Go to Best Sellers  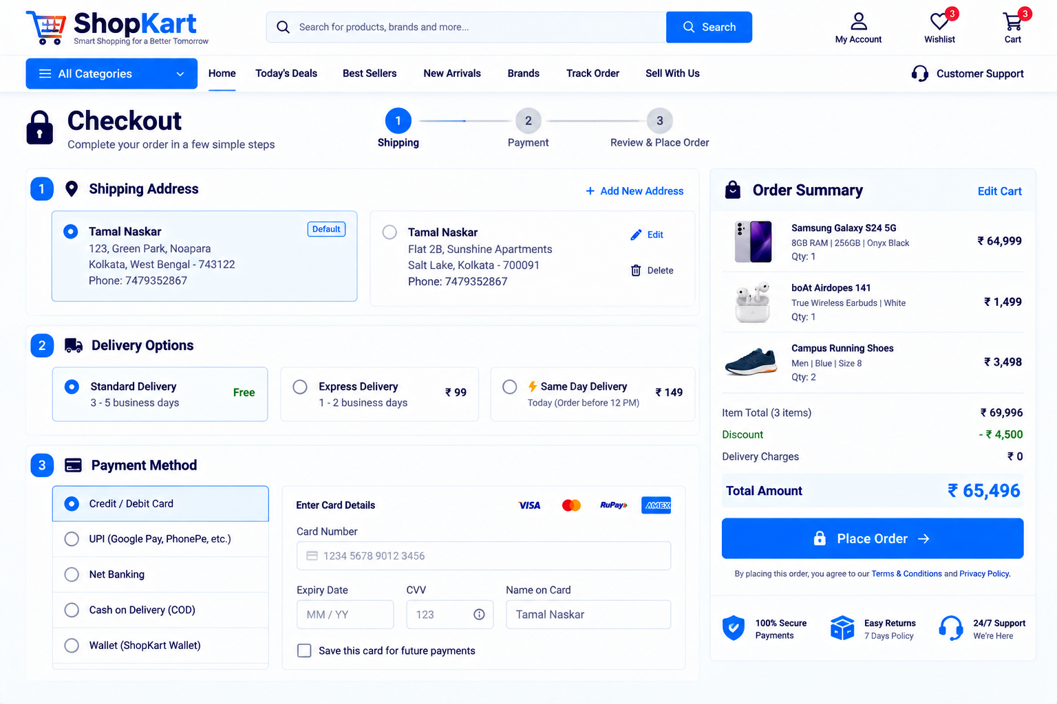tap(370, 74)
